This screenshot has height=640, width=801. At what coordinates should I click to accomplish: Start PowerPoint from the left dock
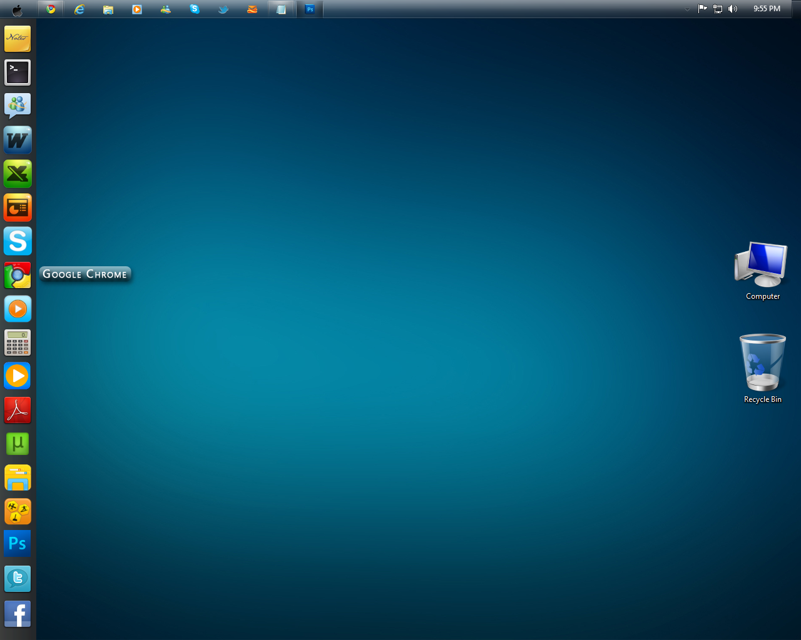click(17, 207)
